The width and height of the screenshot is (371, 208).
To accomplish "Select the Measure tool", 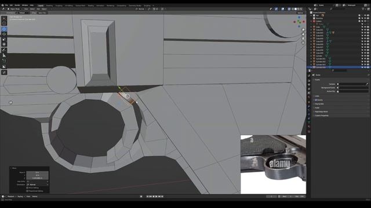I will [4, 55].
